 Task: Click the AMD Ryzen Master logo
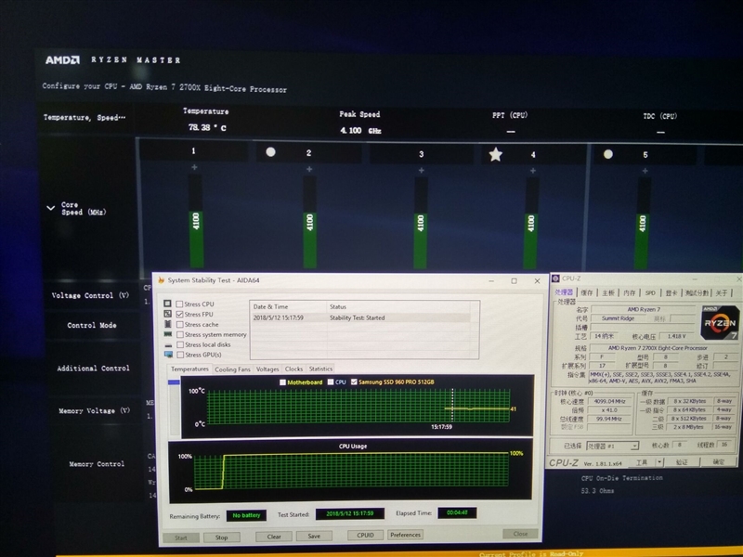click(62, 60)
